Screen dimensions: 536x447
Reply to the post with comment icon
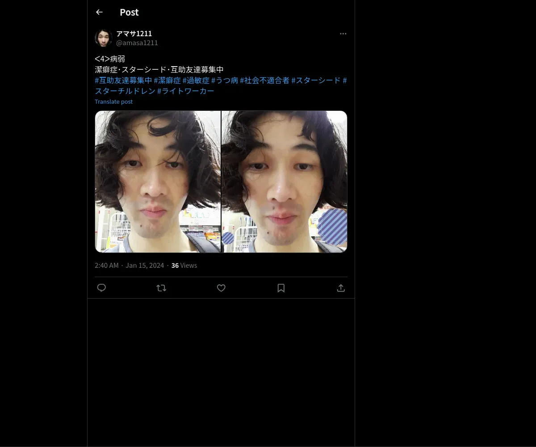pyautogui.click(x=101, y=288)
